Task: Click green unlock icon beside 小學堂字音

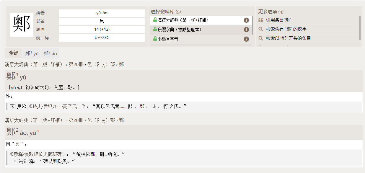Action: tap(155, 39)
